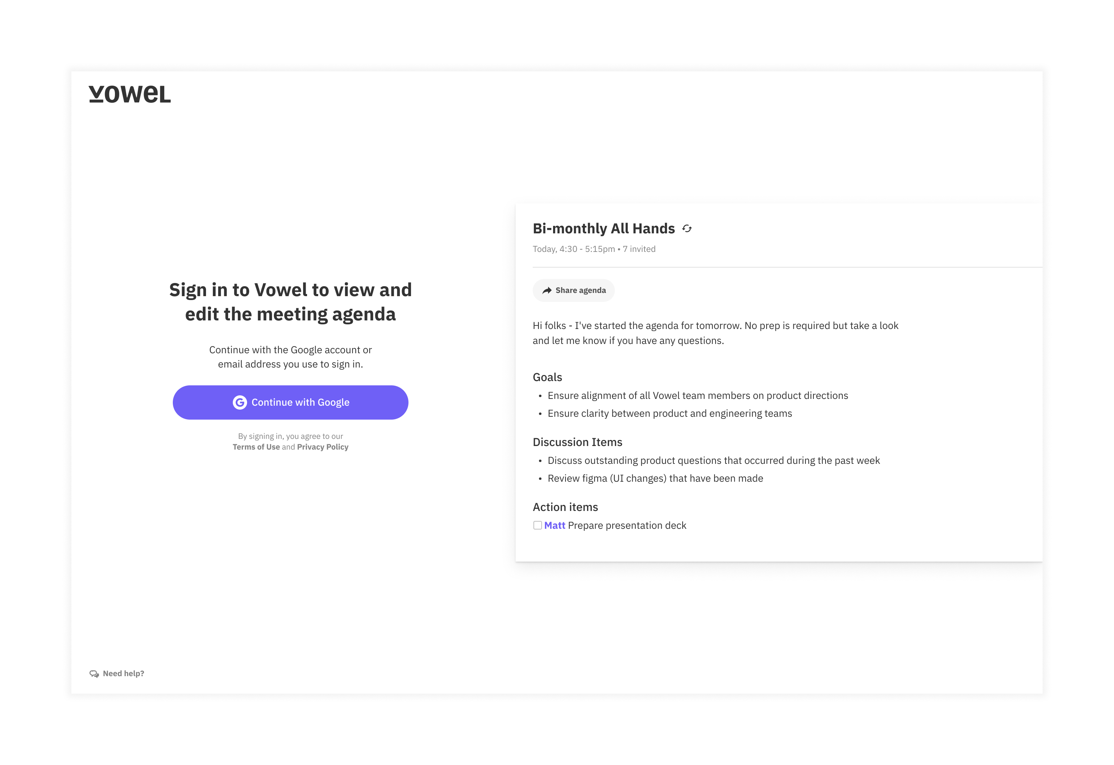Viewport: 1114px width, 765px height.
Task: Click the Google G icon
Action: point(240,402)
